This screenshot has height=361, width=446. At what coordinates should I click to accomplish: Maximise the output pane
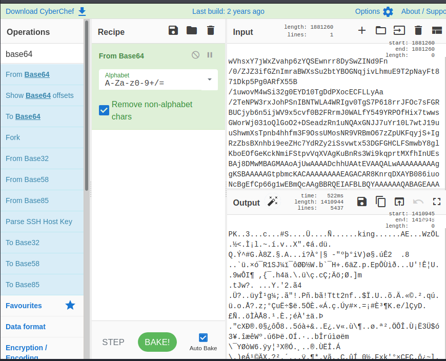pyautogui.click(x=437, y=202)
